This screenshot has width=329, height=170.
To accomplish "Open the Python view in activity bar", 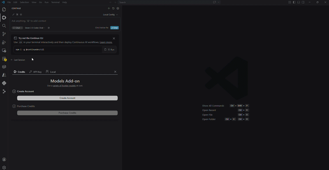I will [4, 83].
